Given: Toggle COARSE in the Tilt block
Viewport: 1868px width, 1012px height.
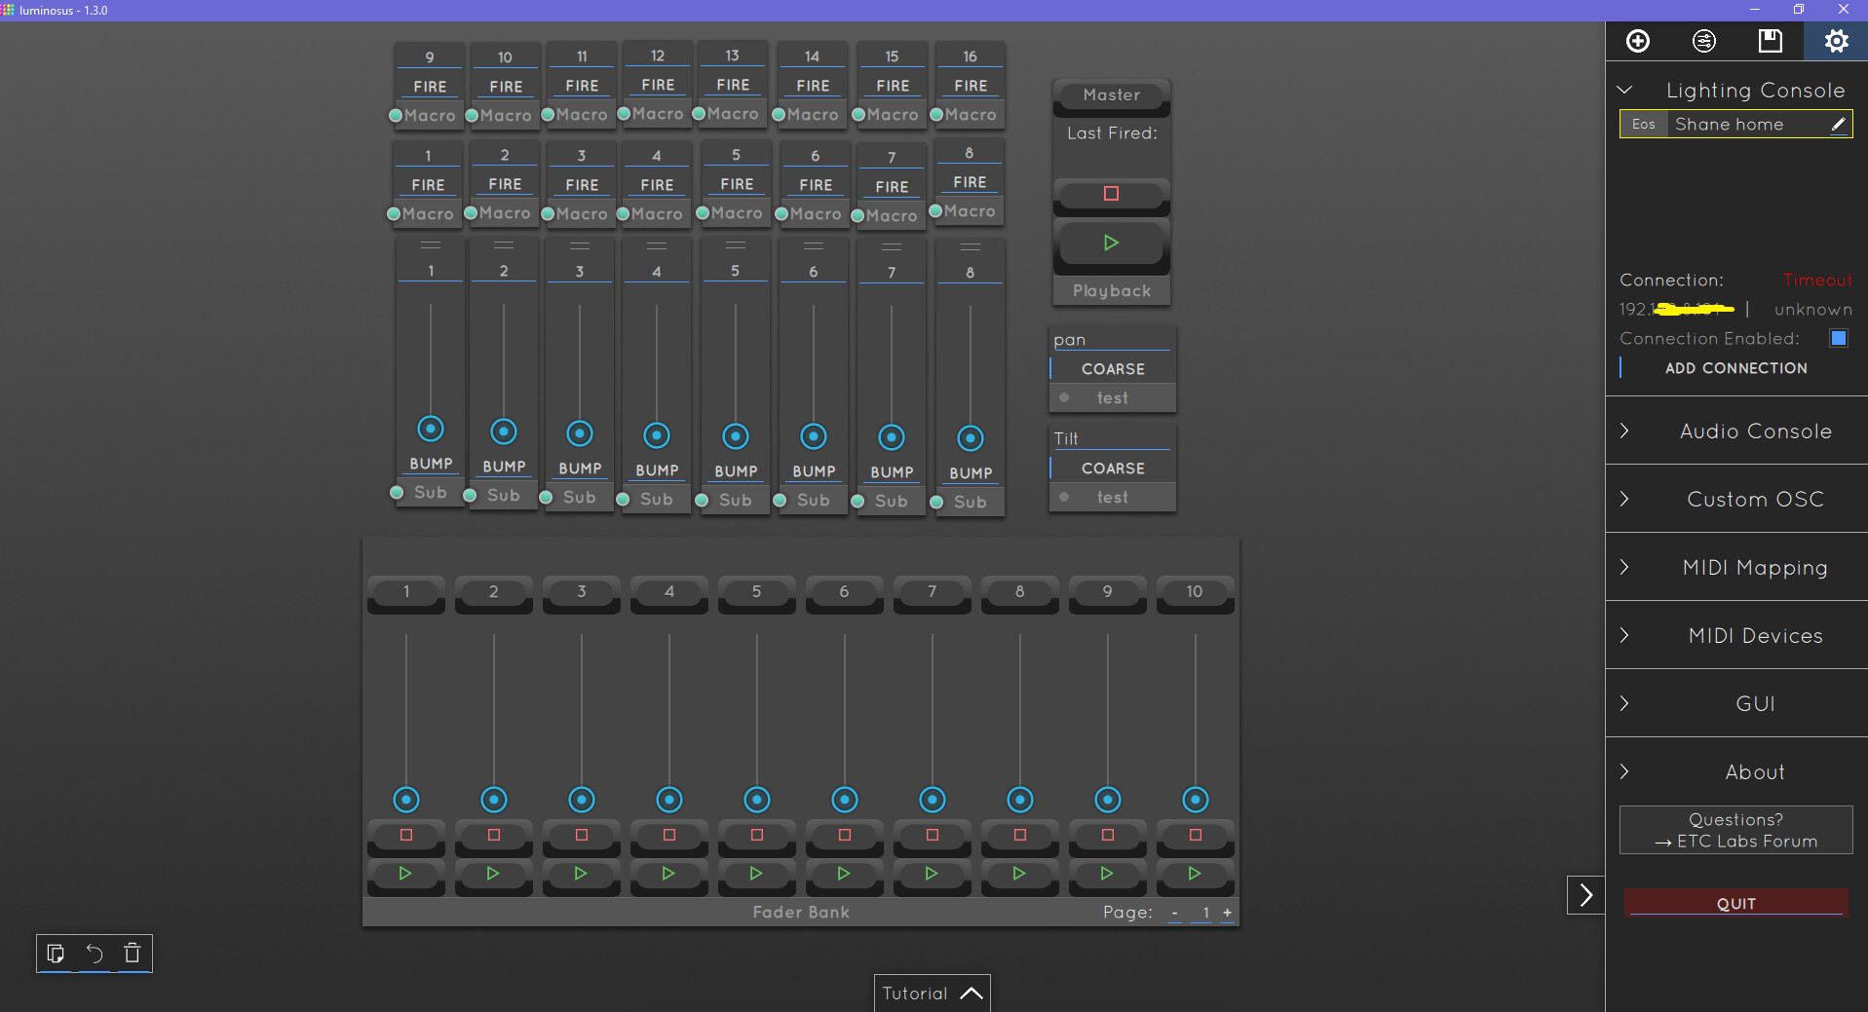Looking at the screenshot, I should click(x=1112, y=469).
